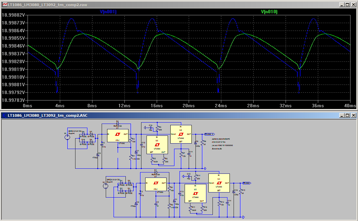Click capacitor C4 100µ
Screen dimensions: 358x221
point(174,201)
